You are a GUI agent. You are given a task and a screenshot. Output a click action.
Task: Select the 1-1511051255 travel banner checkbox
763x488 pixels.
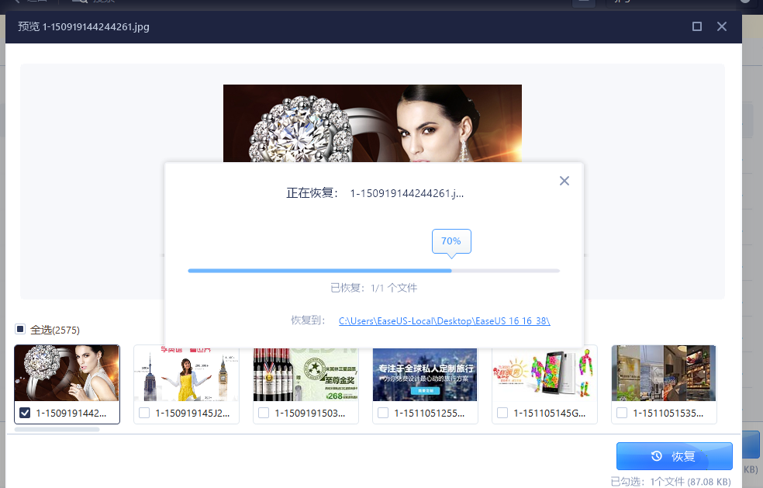click(383, 414)
